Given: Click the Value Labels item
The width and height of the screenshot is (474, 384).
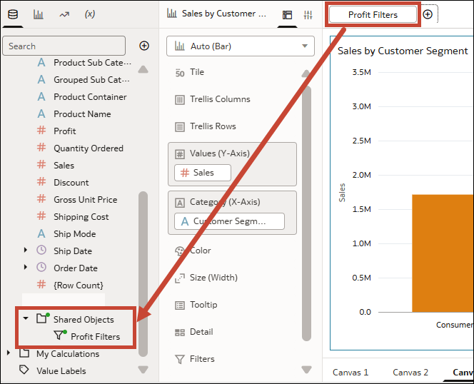Looking at the screenshot, I should point(61,371).
